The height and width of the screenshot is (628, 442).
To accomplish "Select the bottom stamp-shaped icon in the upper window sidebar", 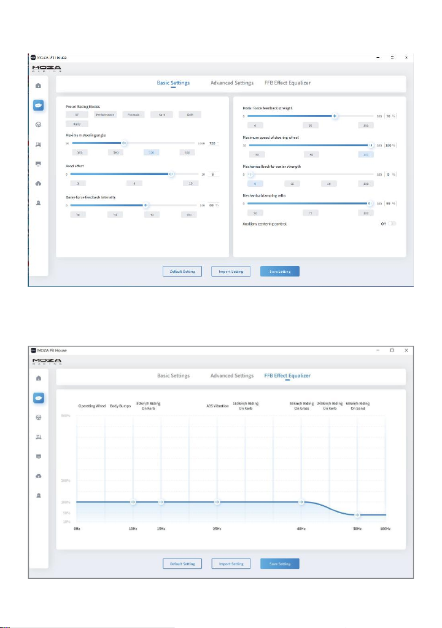I will point(39,203).
